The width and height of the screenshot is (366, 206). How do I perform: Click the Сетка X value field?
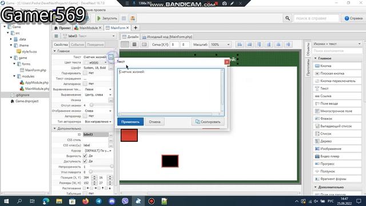[x=174, y=45]
